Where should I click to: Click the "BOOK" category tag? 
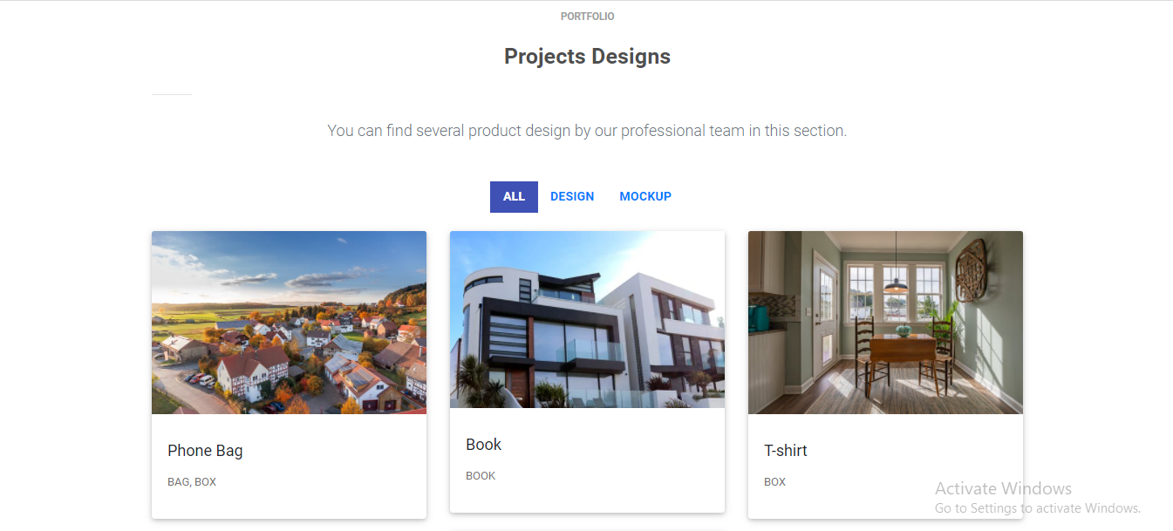(481, 476)
